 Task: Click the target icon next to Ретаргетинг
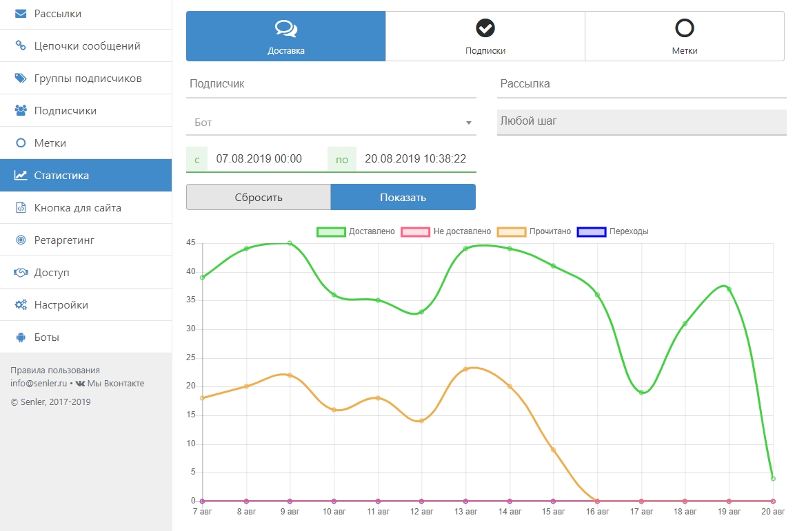[x=21, y=240]
